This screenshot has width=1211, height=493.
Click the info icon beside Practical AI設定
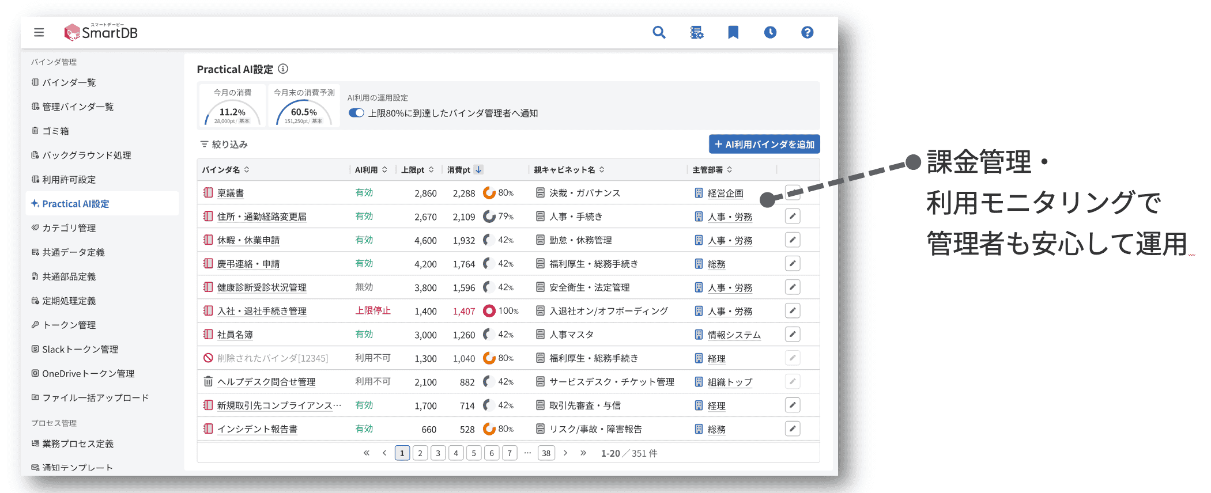[x=283, y=69]
